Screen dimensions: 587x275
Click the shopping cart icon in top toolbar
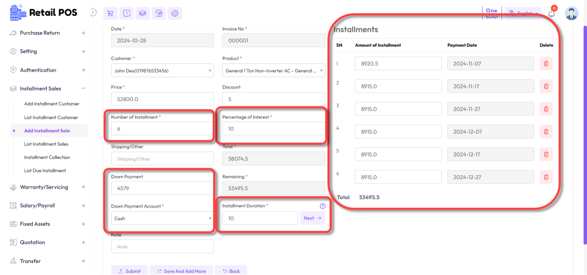tap(110, 13)
